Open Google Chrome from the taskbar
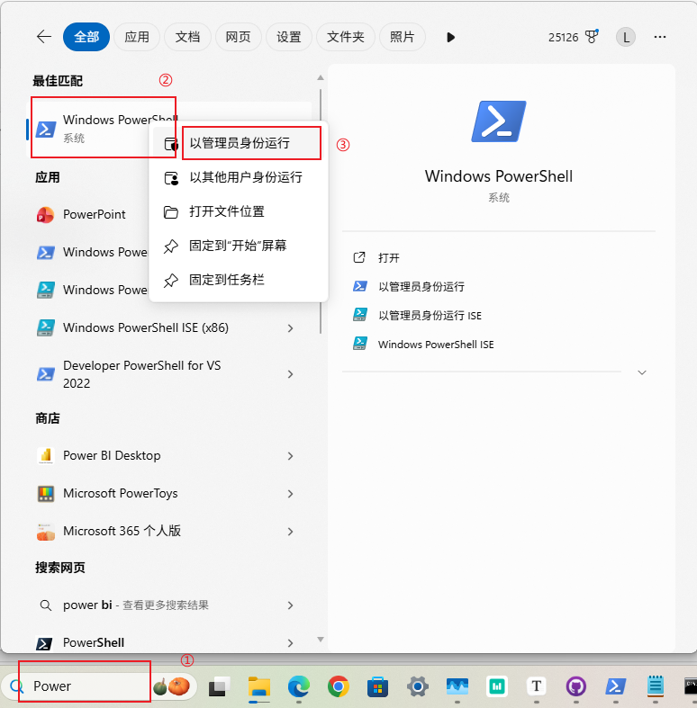 pos(339,687)
